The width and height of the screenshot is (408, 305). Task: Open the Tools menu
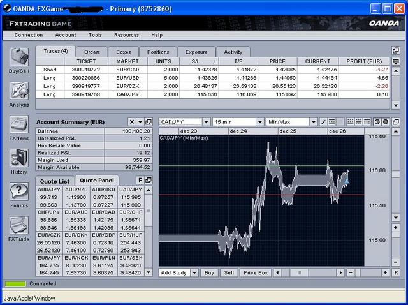coord(95,35)
